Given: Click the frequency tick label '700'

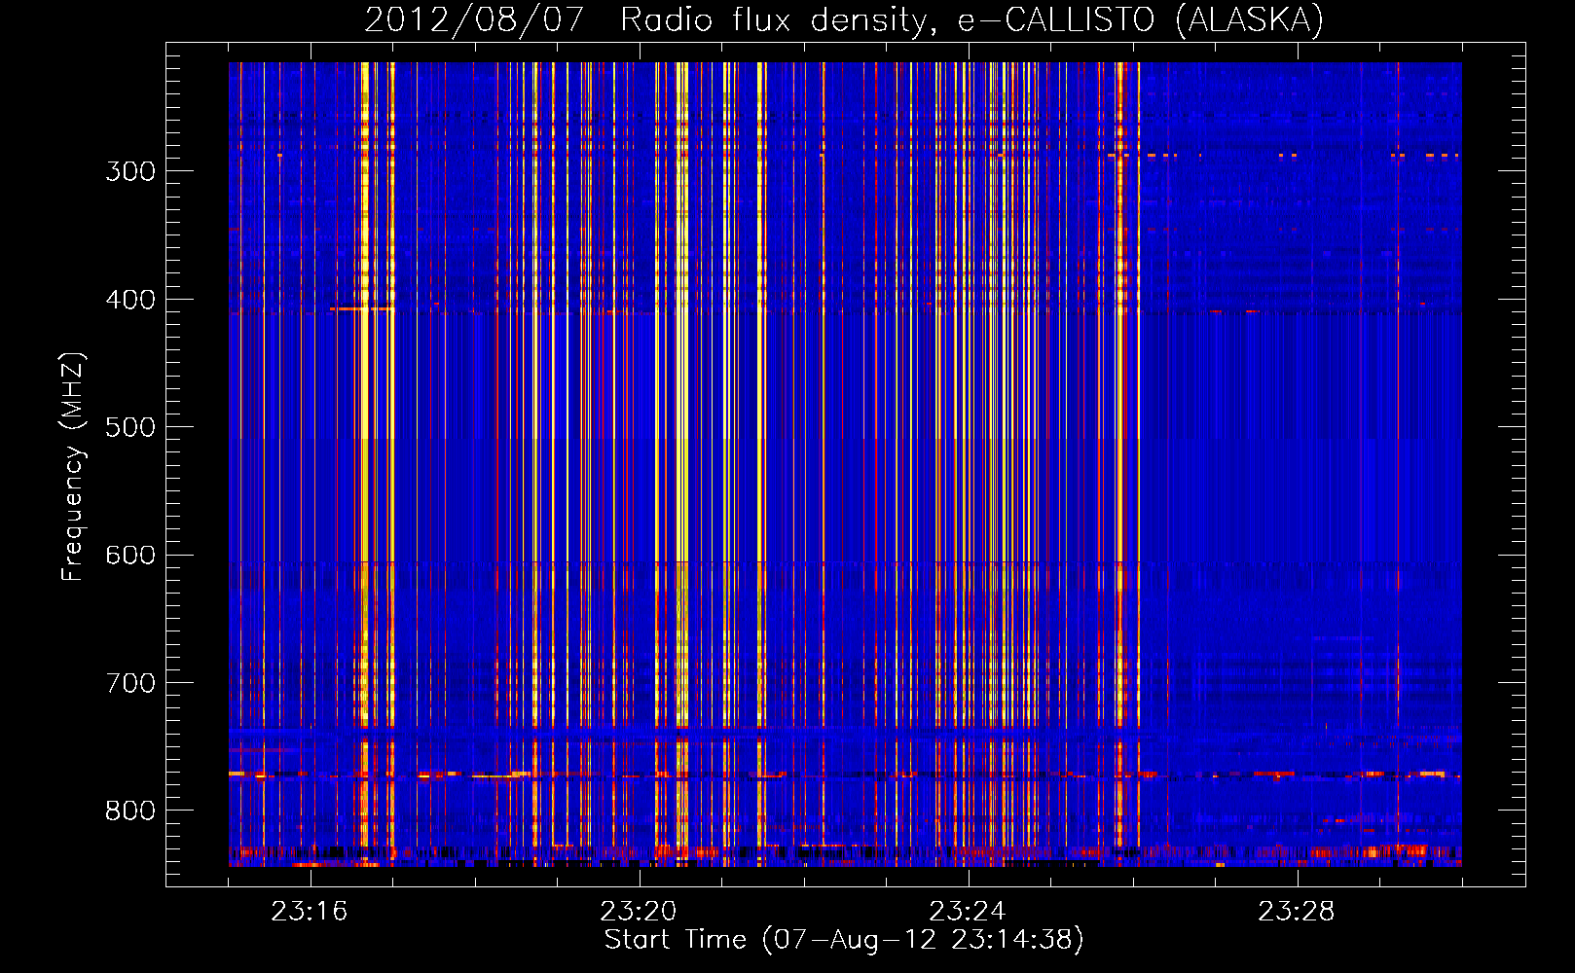Looking at the screenshot, I should click(130, 683).
